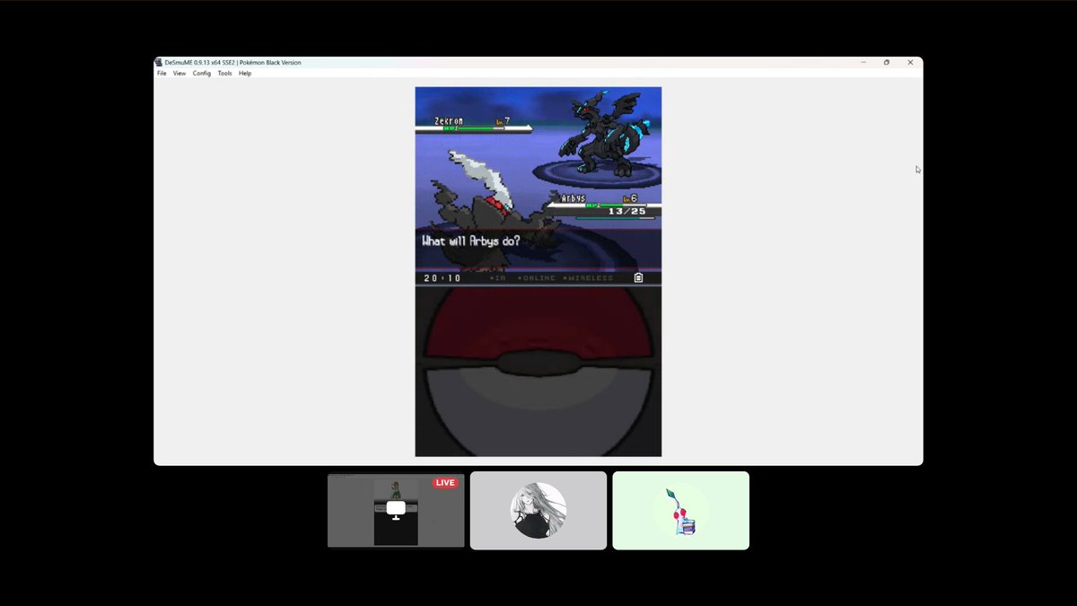The width and height of the screenshot is (1077, 606).
Task: Open the File menu in DeSmuME
Action: (x=162, y=74)
